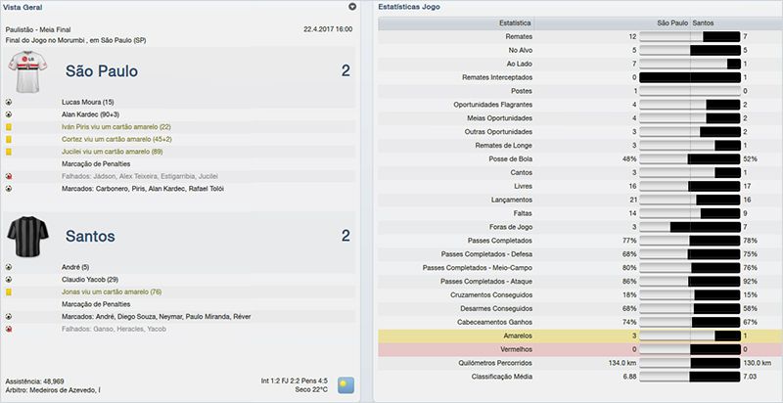Open the large São Paulo team name link

[x=102, y=71]
